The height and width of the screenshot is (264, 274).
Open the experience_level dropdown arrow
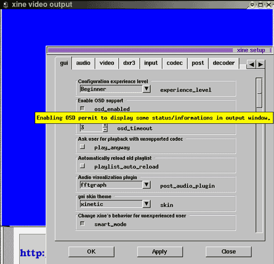click(x=146, y=89)
